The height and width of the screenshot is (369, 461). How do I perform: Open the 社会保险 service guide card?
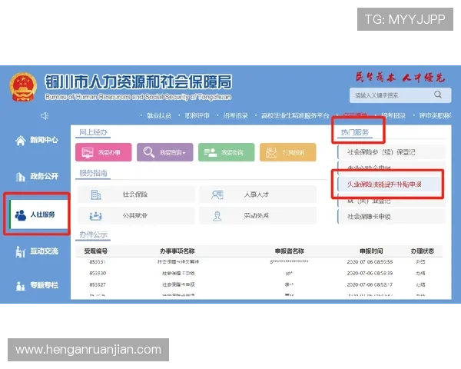pos(137,194)
